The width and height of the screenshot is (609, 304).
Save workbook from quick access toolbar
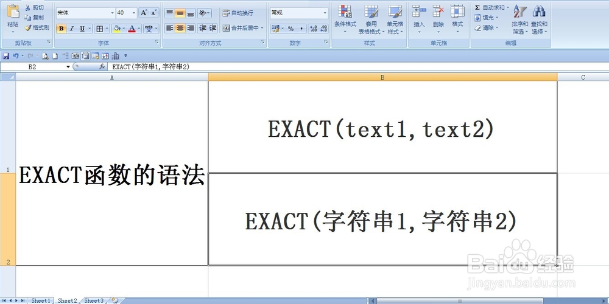click(x=6, y=56)
